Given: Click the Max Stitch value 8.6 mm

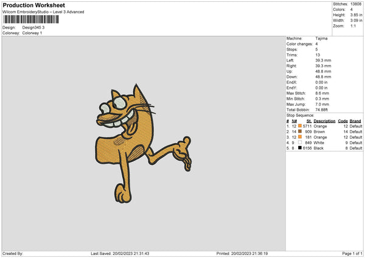Looking at the screenshot, I should 322,93.
